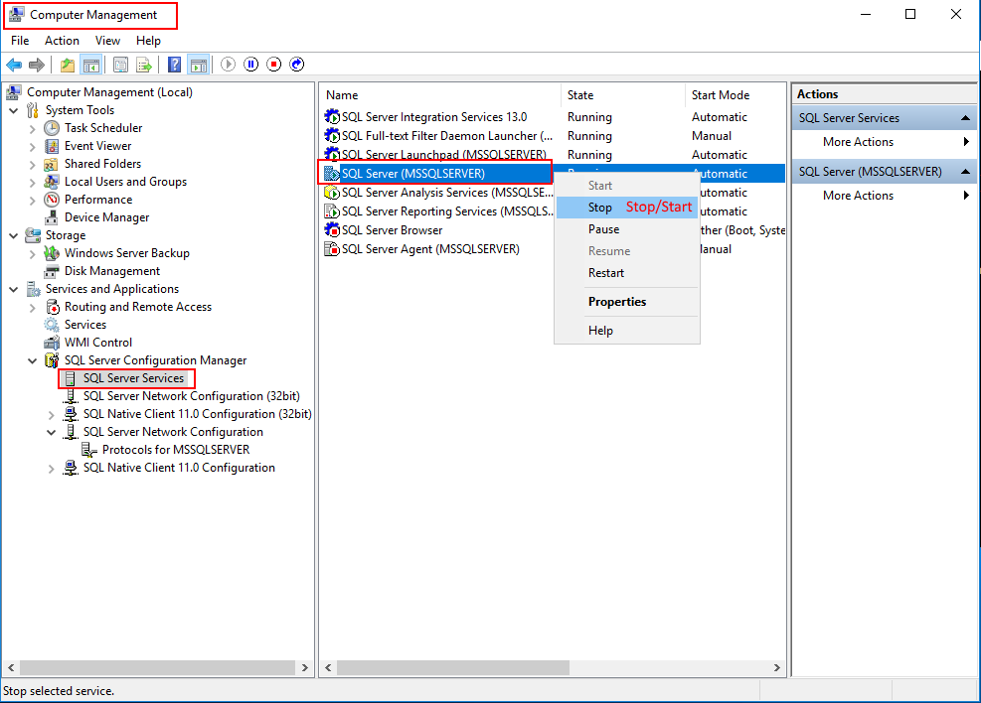Collapse the Services and Applications node

pyautogui.click(x=14, y=289)
